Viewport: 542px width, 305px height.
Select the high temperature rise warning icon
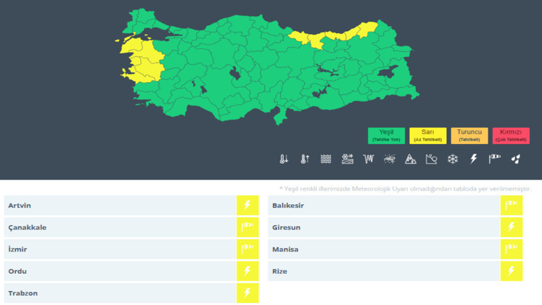pyautogui.click(x=305, y=159)
